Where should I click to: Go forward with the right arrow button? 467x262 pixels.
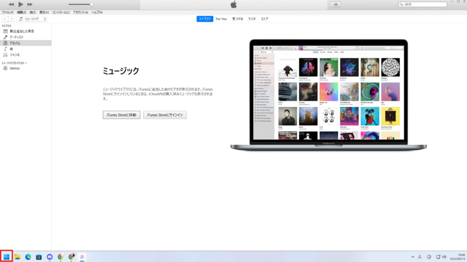[11, 19]
